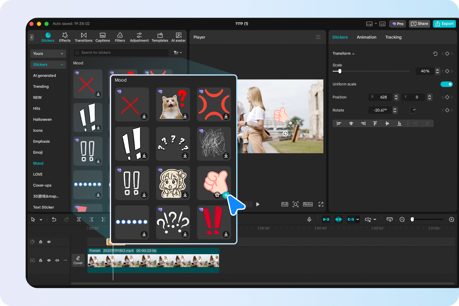
Task: Start a voiceover recording with the microphone
Action: (309, 219)
